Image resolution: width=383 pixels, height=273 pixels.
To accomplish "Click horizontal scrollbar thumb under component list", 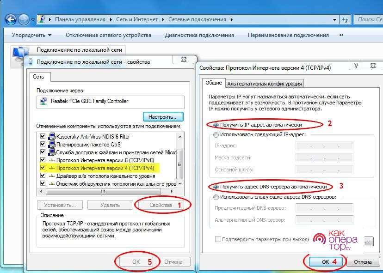I will (103, 192).
